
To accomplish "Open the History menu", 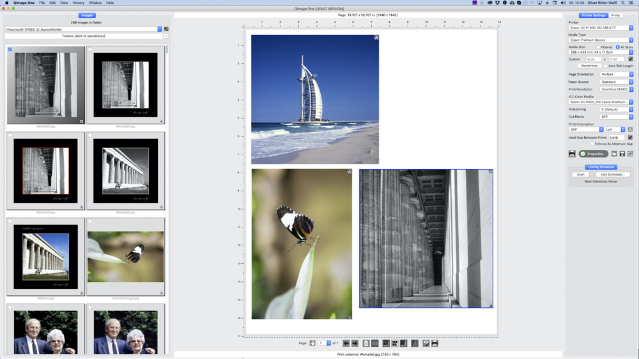I will point(78,3).
